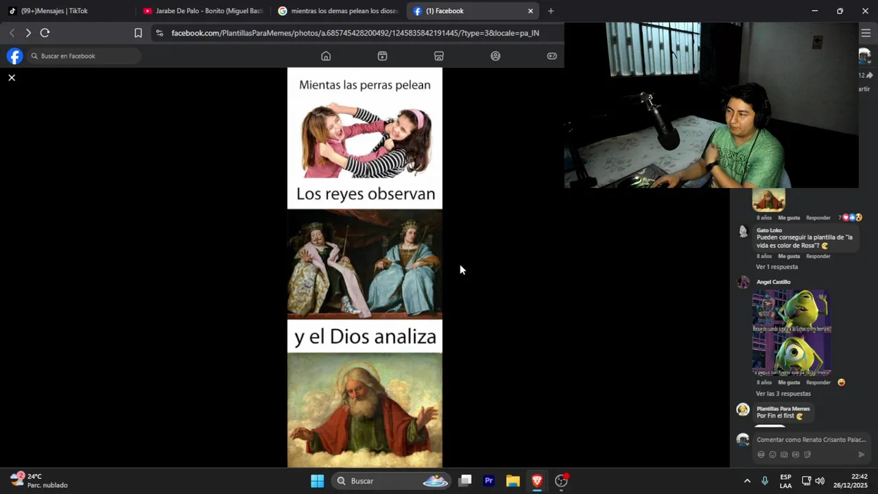878x494 pixels.
Task: Open volume control in system tray
Action: [820, 481]
